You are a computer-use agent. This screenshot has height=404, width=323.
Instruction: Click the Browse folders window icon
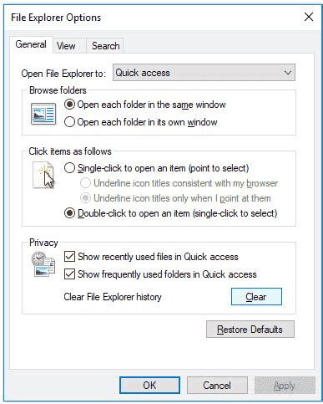tap(43, 114)
